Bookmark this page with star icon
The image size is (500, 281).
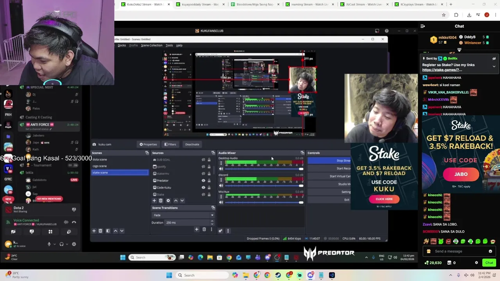click(444, 15)
